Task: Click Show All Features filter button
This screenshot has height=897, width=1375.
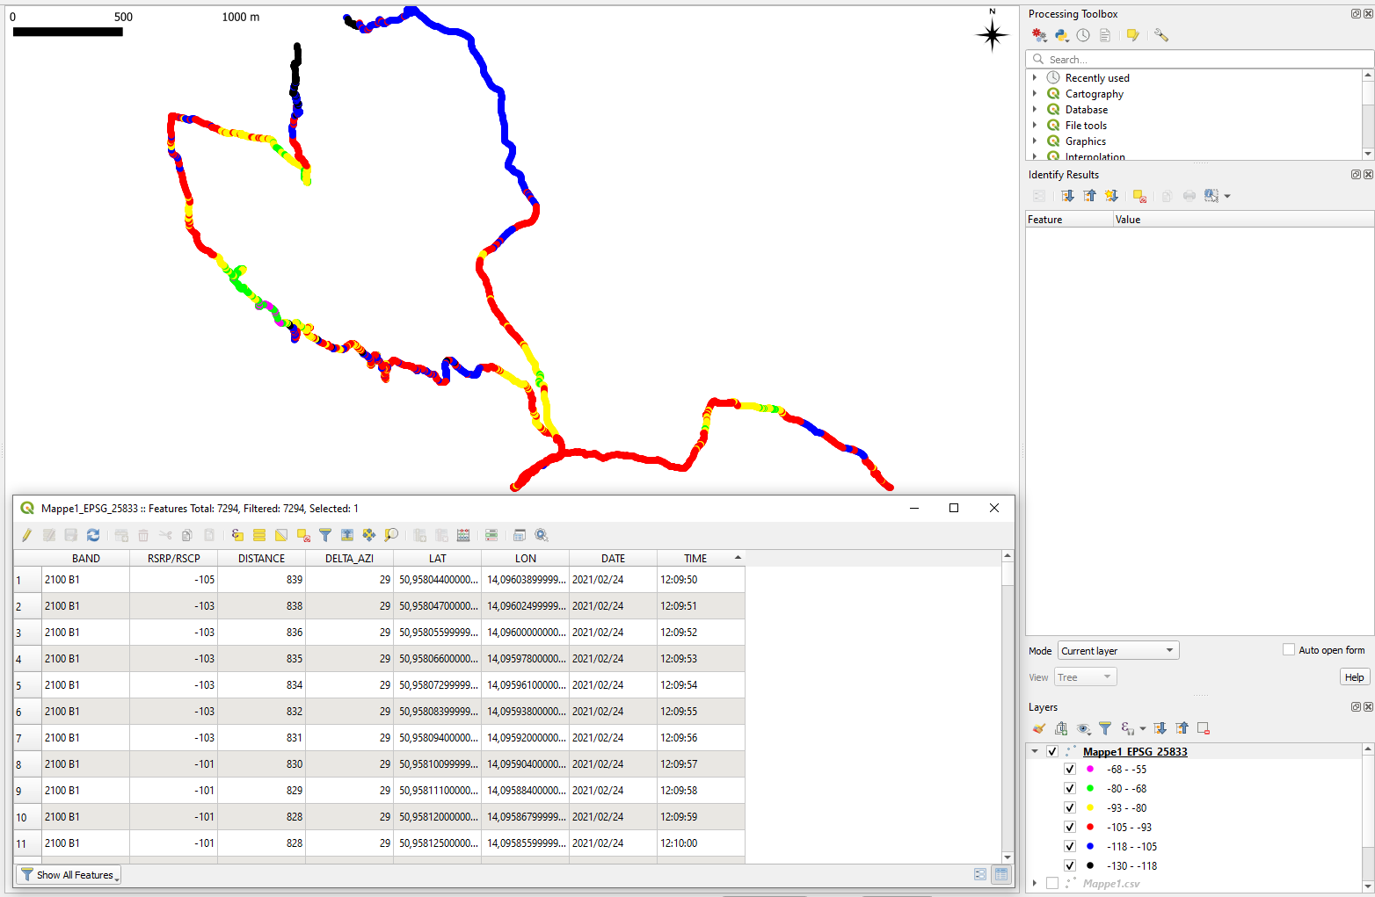Action: click(x=69, y=875)
